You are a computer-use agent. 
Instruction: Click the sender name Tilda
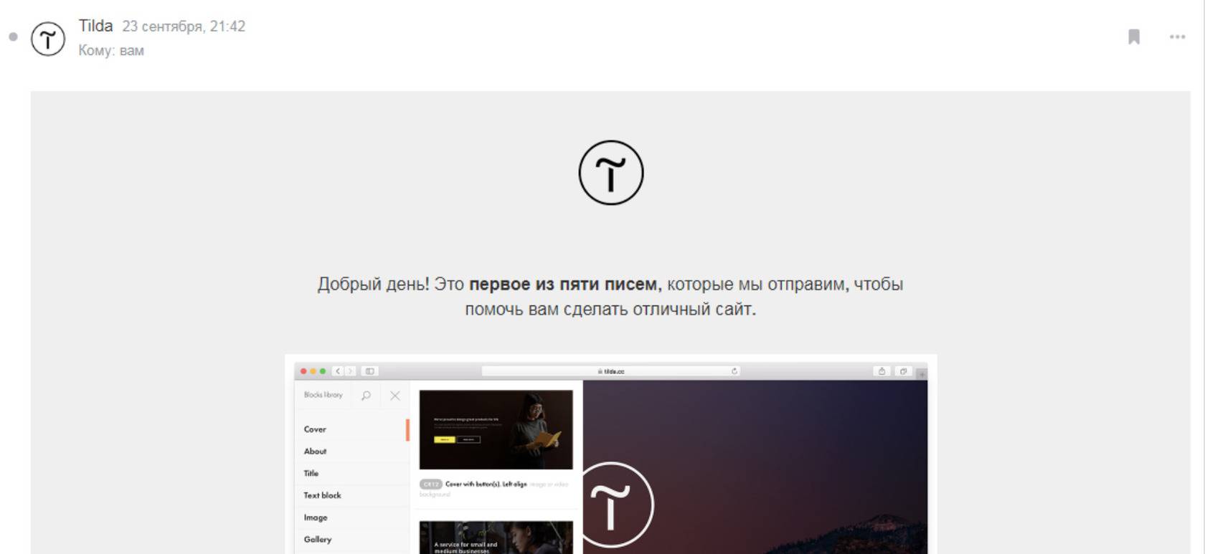click(95, 26)
